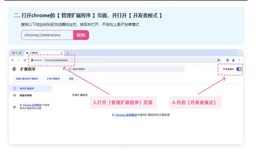
Task: Bookmark the page with the star icon
Action: 219,60
